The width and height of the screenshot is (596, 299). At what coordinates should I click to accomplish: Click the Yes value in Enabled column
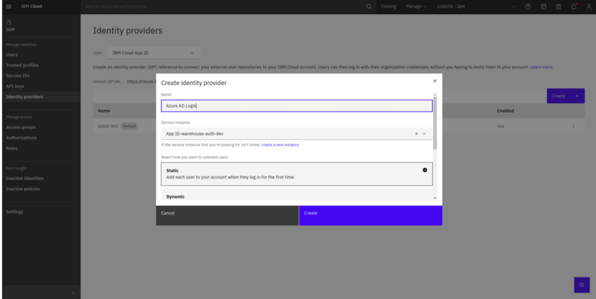501,126
